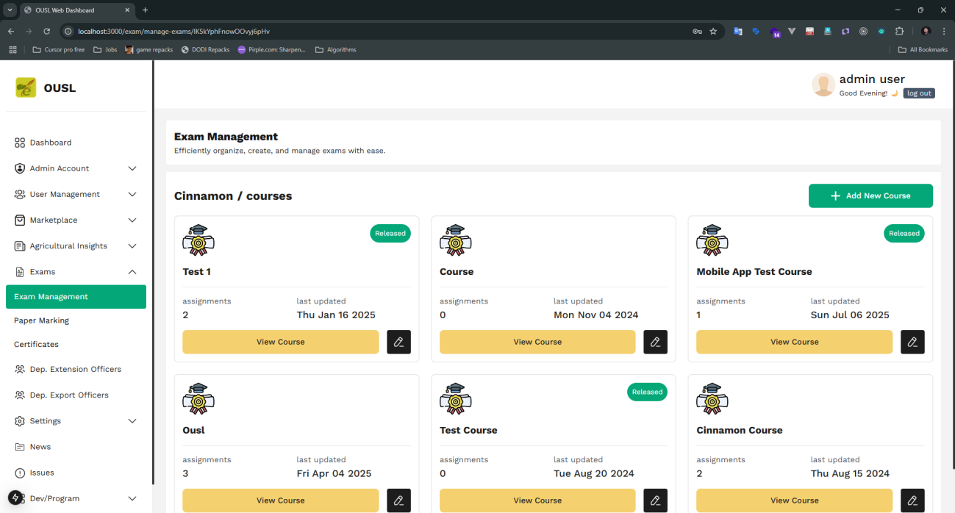Click the News icon in sidebar
The width and height of the screenshot is (955, 513).
(20, 447)
